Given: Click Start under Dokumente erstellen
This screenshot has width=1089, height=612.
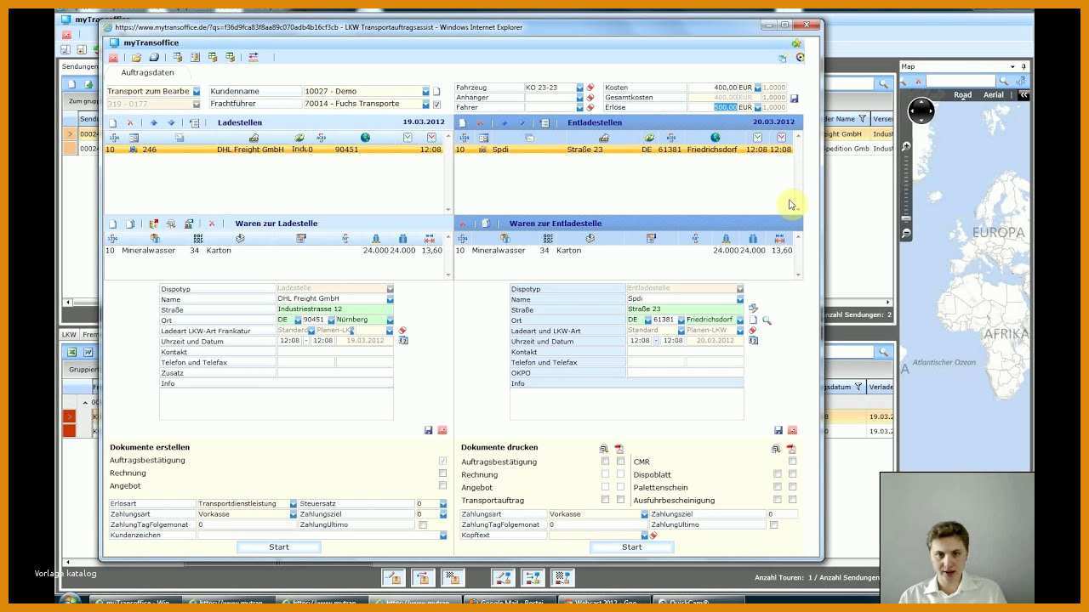Looking at the screenshot, I should [279, 547].
